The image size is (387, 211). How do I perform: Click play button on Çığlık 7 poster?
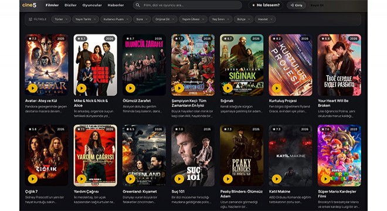pos(33,179)
